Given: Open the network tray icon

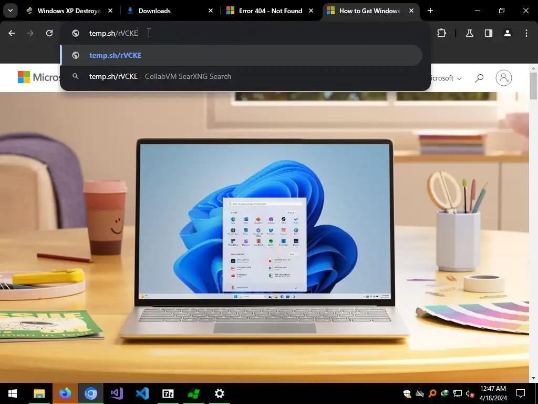Looking at the screenshot, I should 458,393.
